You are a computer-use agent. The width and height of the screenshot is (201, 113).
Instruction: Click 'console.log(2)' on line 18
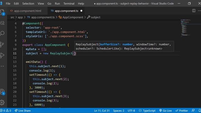pyautogui.click(x=45, y=83)
